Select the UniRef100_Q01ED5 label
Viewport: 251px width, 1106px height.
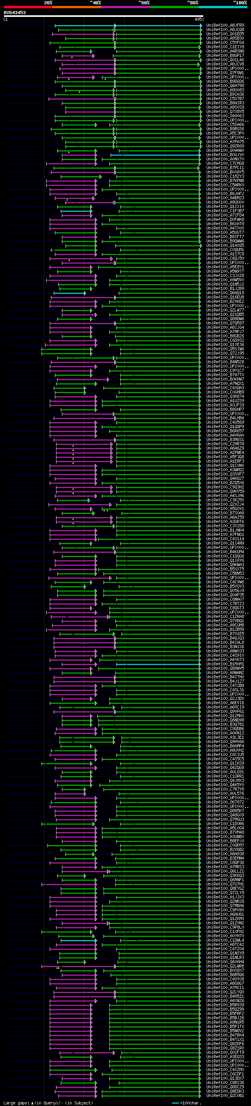pyautogui.click(x=225, y=34)
